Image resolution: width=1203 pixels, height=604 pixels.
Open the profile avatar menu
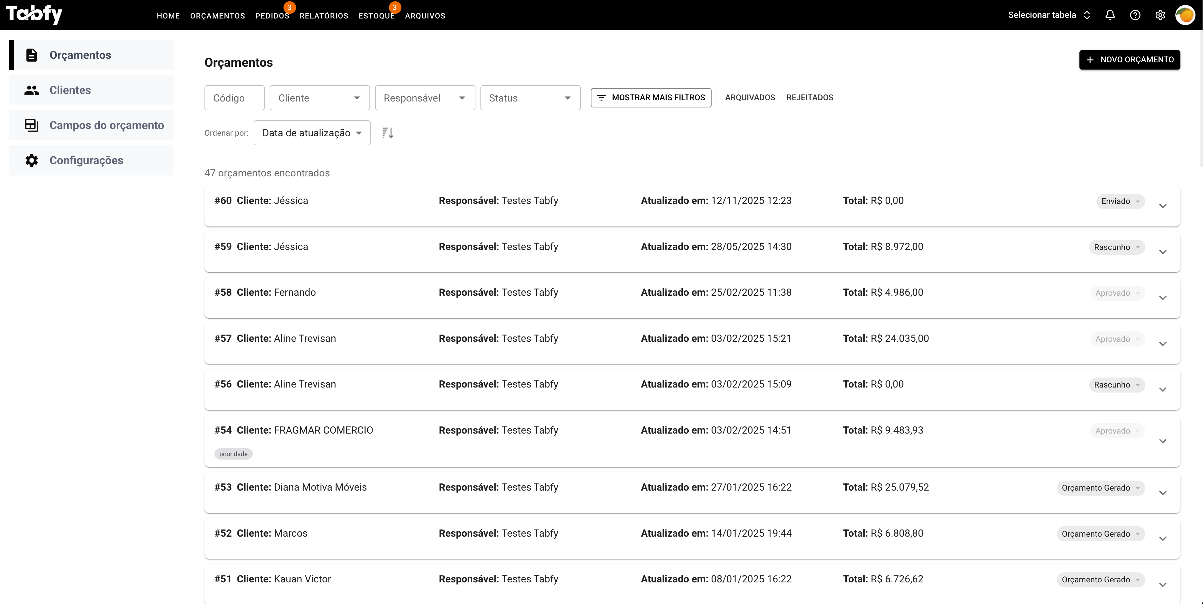coord(1186,15)
